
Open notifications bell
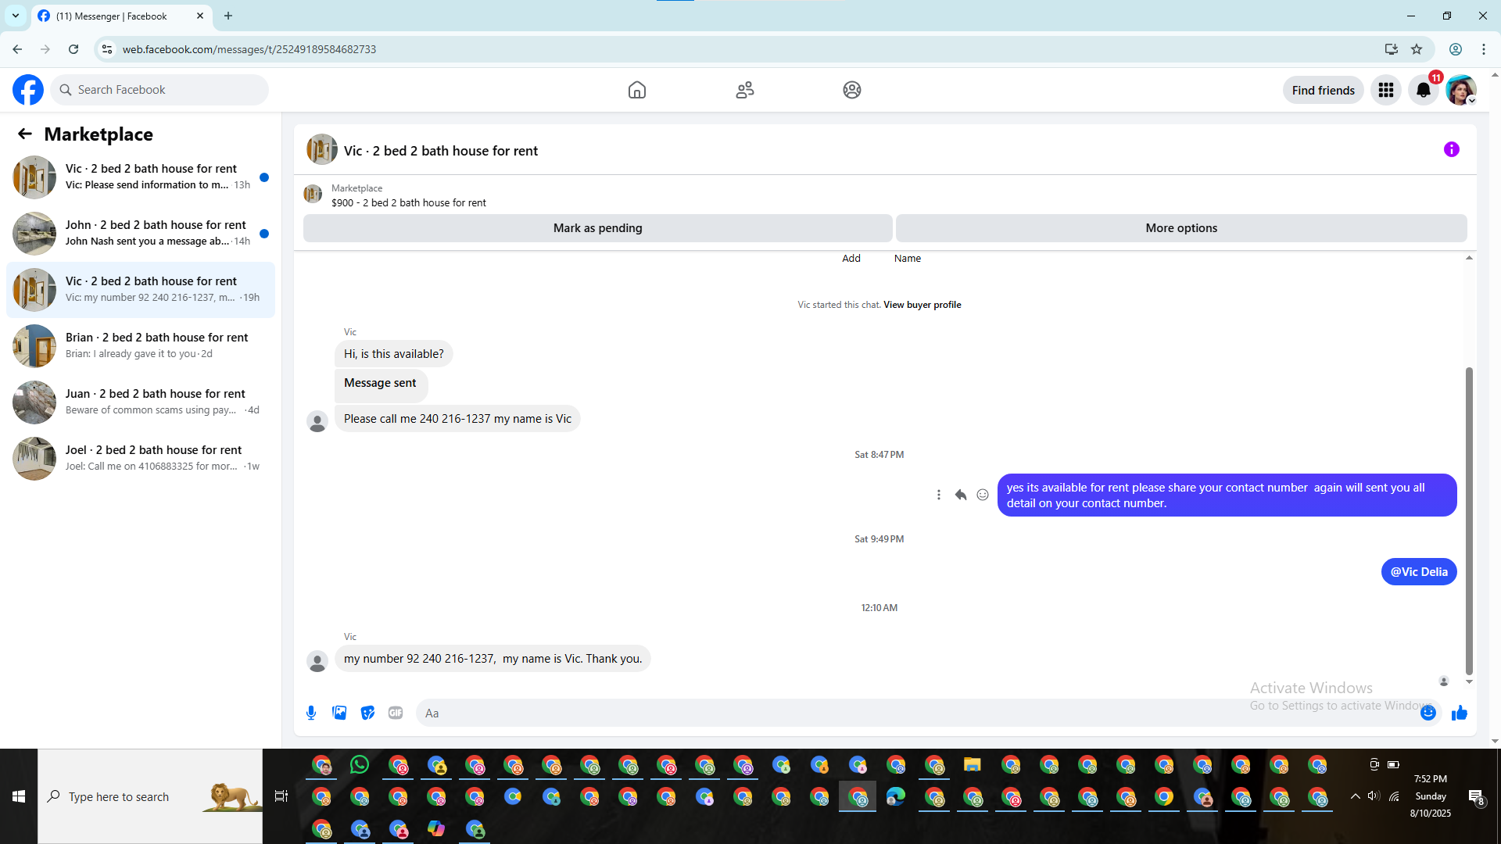pyautogui.click(x=1423, y=90)
